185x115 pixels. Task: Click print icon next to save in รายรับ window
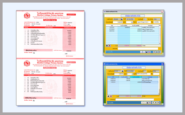click(x=149, y=52)
